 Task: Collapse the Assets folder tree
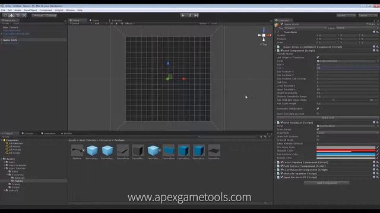(x=2, y=159)
